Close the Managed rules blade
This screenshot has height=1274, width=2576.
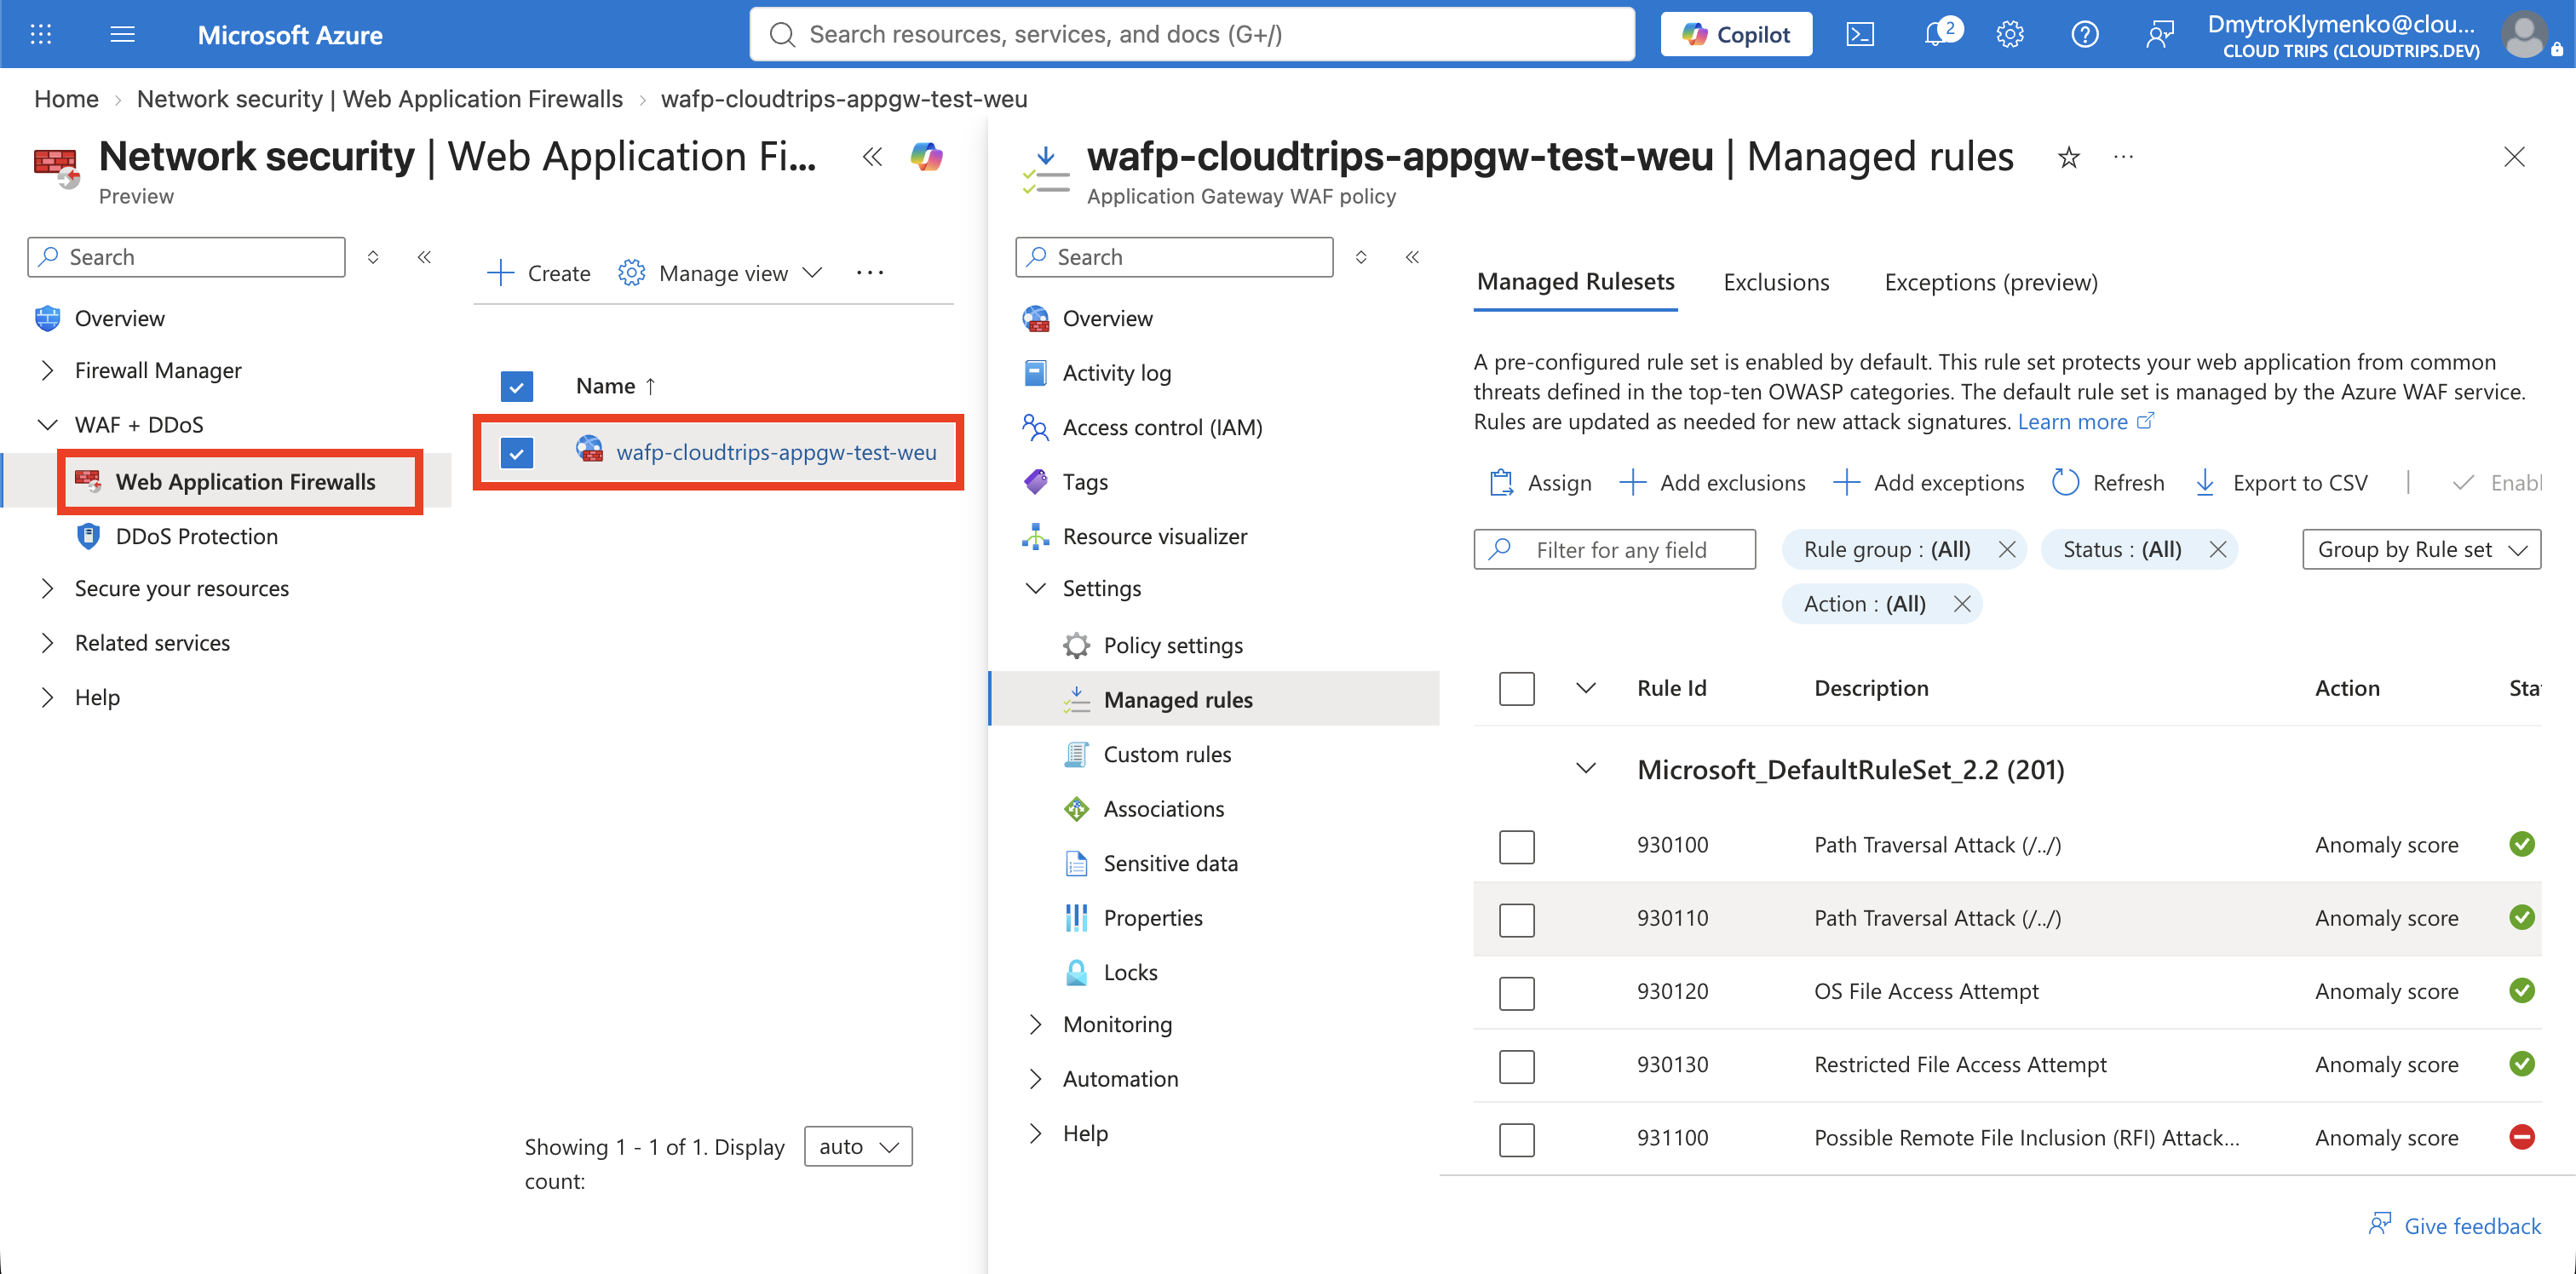click(2514, 157)
